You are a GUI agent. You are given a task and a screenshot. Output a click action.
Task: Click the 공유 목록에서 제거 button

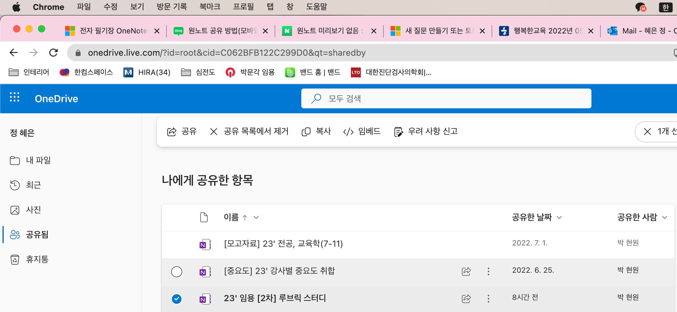[x=249, y=132]
